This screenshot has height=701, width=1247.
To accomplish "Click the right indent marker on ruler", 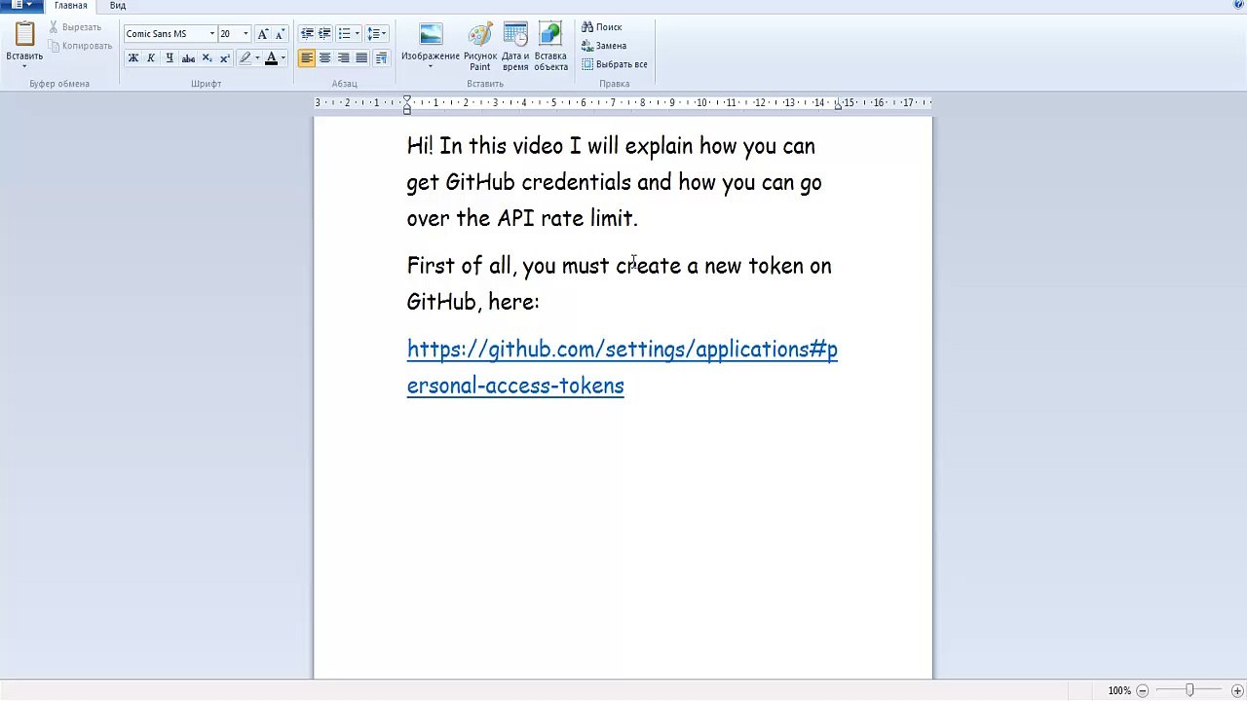I will pos(838,105).
